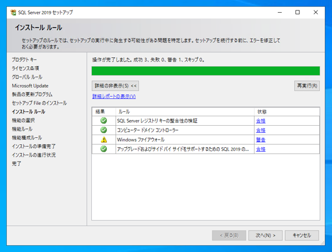This screenshot has height=252, width=332.
Task: Click the SQL Server setup title bar icon
Action: pos(13,13)
